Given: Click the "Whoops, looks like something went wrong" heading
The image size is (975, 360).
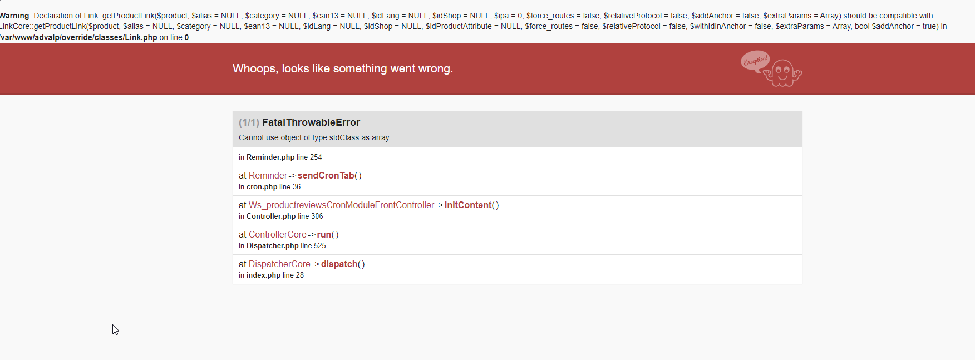Looking at the screenshot, I should point(342,68).
